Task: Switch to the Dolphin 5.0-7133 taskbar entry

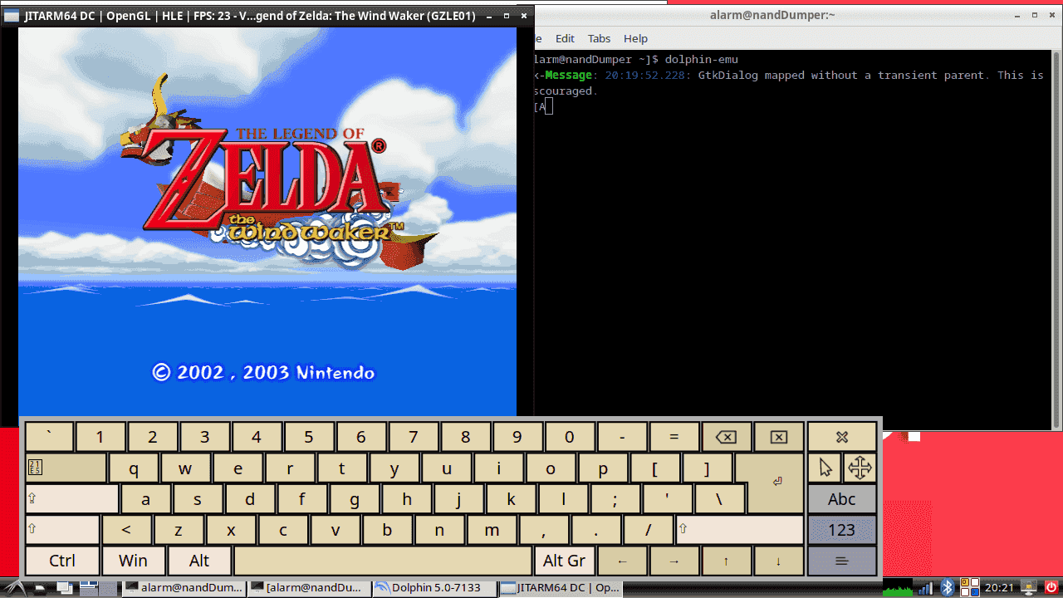Action: pyautogui.click(x=434, y=588)
